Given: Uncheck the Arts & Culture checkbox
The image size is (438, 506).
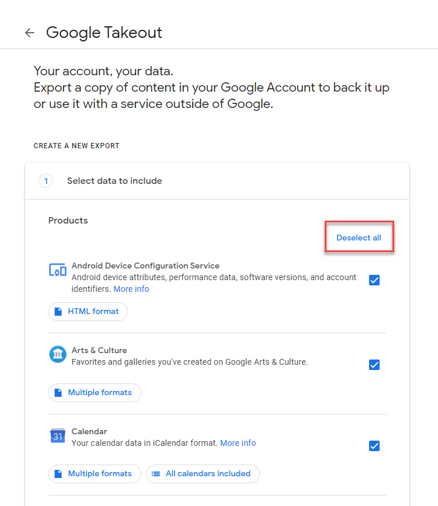Looking at the screenshot, I should pos(374,365).
